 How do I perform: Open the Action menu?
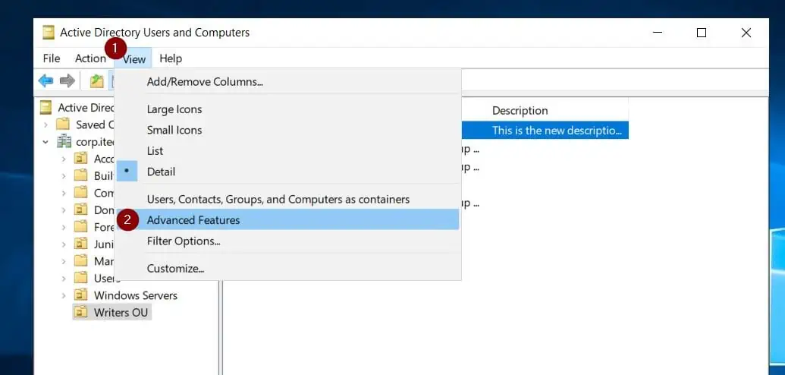(x=90, y=58)
